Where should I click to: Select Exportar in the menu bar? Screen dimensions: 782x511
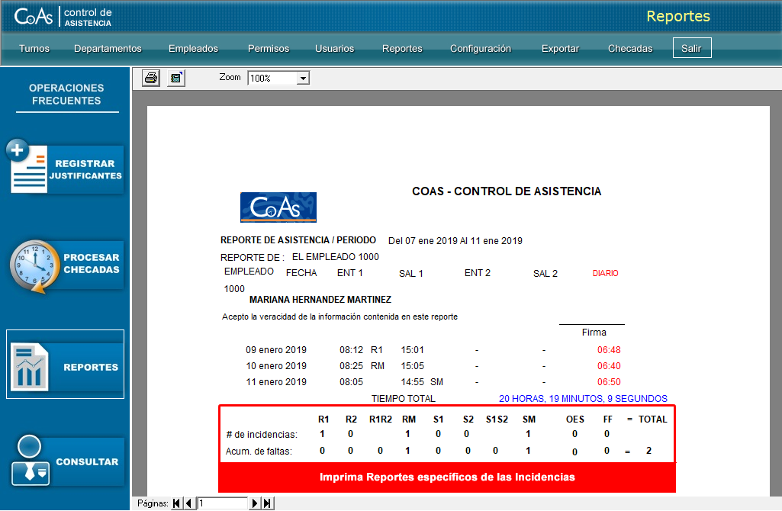(x=560, y=49)
